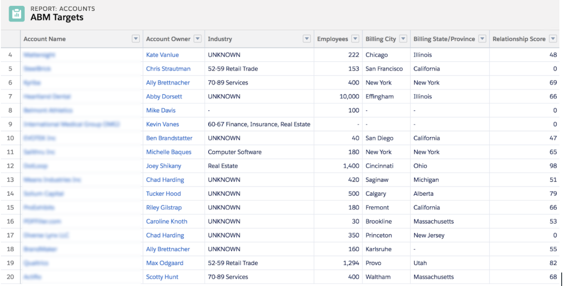Click Chad Harding in the Princeton row

click(x=165, y=235)
